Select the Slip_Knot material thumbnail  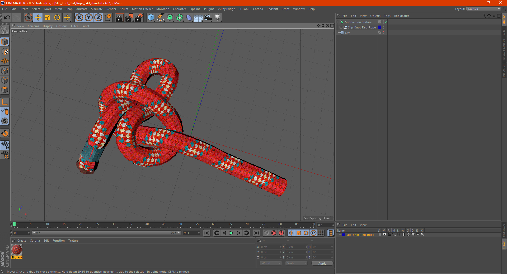click(x=17, y=250)
